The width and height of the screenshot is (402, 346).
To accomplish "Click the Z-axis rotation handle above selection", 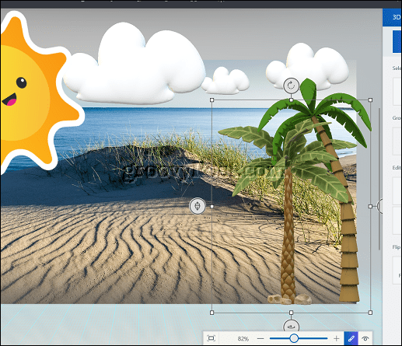I will (x=291, y=86).
